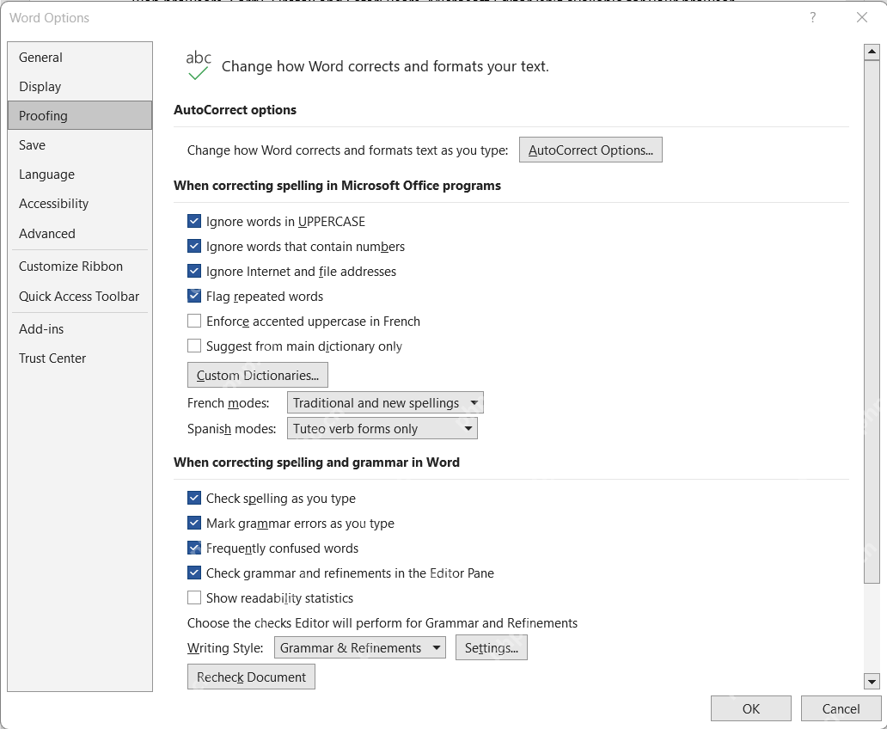The width and height of the screenshot is (887, 729).
Task: Toggle Flag repeated words checkbox
Action: (194, 296)
